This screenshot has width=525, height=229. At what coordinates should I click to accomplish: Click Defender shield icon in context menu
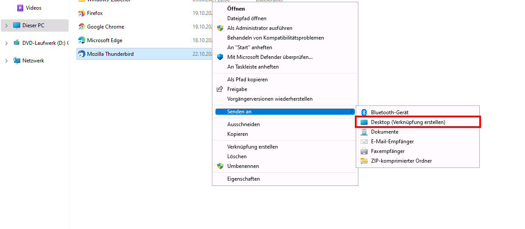click(220, 57)
